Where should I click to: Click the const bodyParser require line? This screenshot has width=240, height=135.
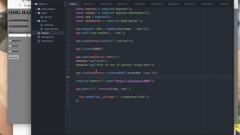coord(109,21)
